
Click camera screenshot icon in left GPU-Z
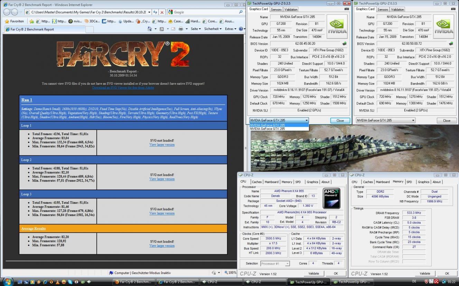(x=347, y=9)
